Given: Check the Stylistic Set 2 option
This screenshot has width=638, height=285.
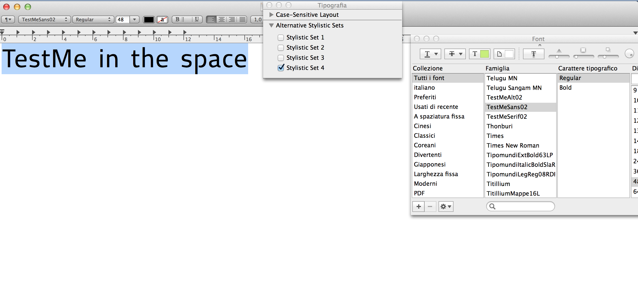Looking at the screenshot, I should [x=281, y=48].
